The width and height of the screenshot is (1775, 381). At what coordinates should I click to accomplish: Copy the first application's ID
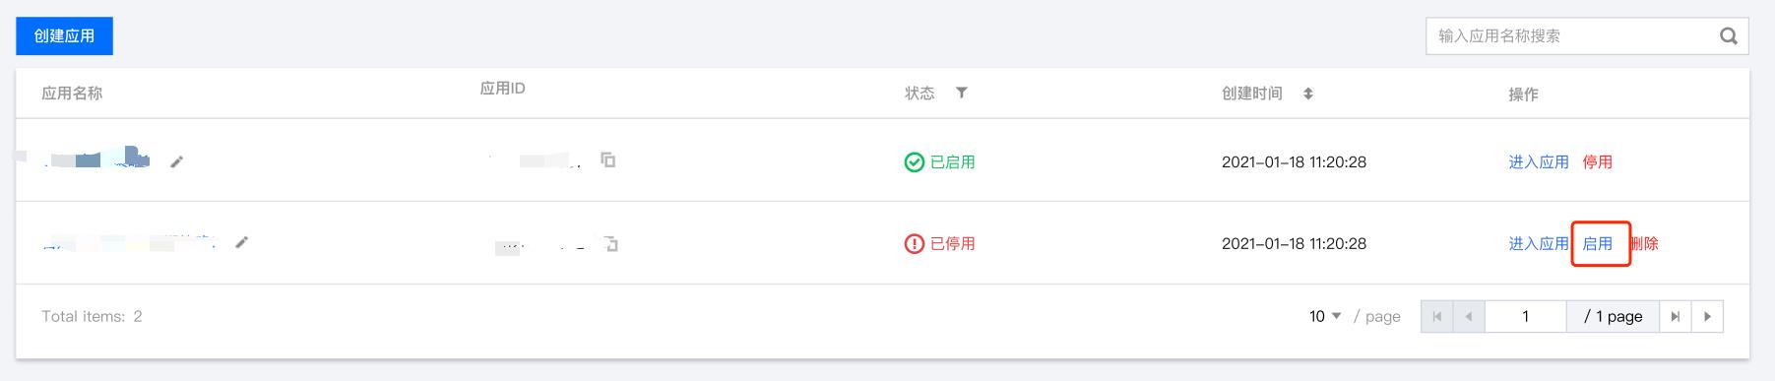pyautogui.click(x=608, y=159)
